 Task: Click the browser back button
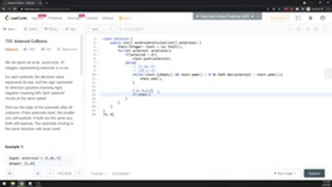(x=4, y=9)
